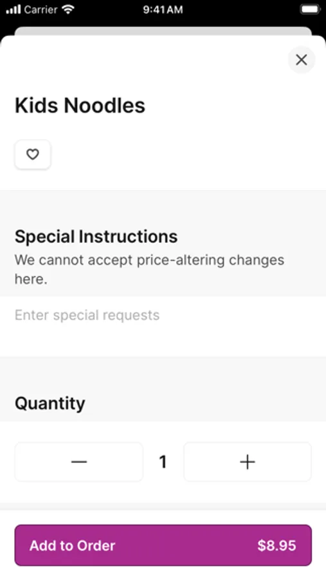Viewport: 326px width, 580px height.
Task: Decrease quantity with the minus button
Action: pyautogui.click(x=78, y=461)
